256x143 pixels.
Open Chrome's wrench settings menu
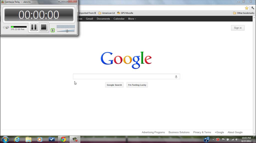(252, 8)
